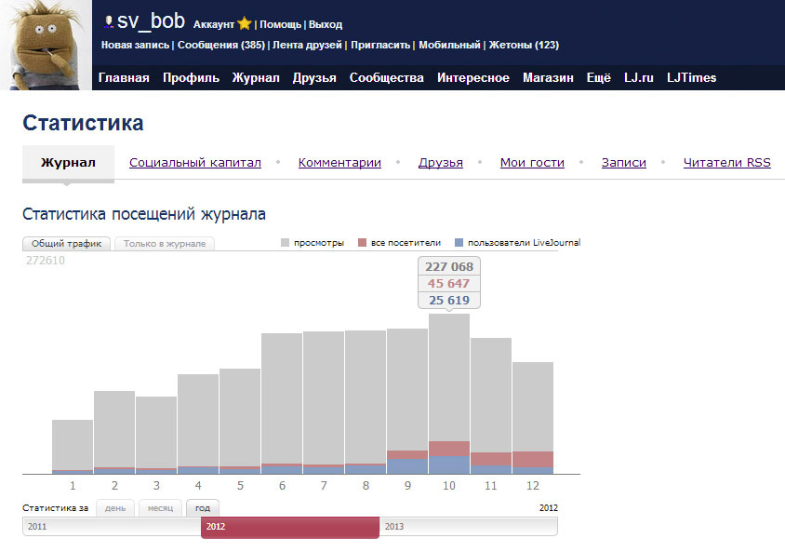The height and width of the screenshot is (552, 785).
Task: Click the chart bar for month 9
Action: pos(407,400)
